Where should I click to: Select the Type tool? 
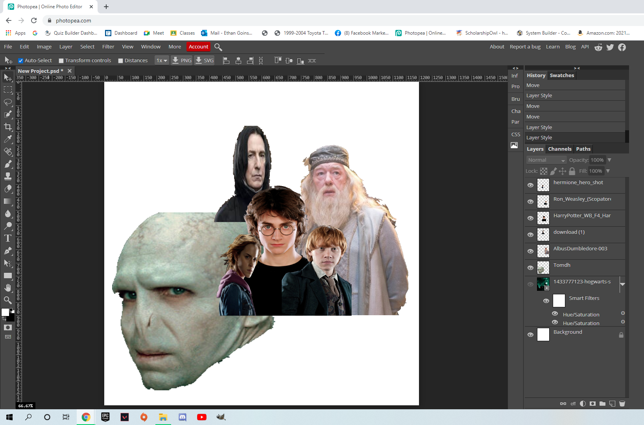(x=8, y=238)
